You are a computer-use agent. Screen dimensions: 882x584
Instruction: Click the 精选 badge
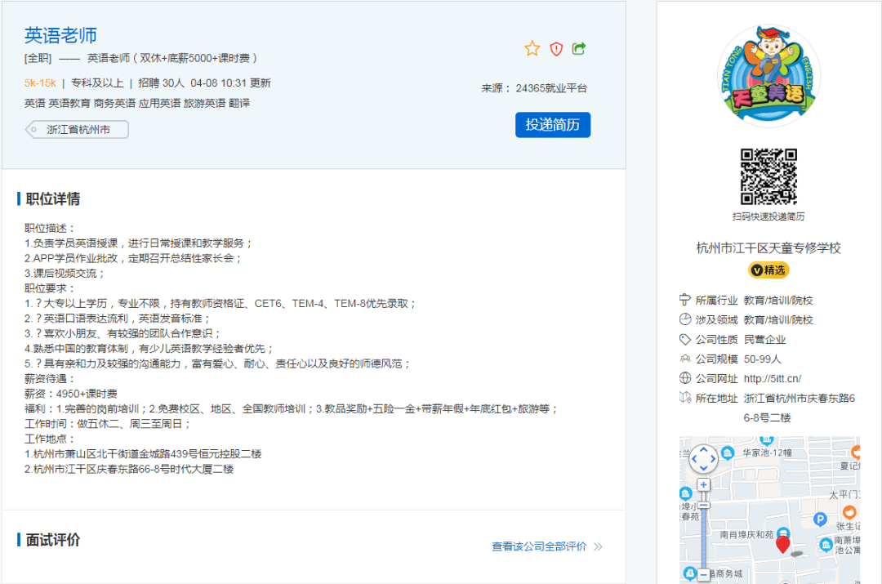(x=768, y=270)
